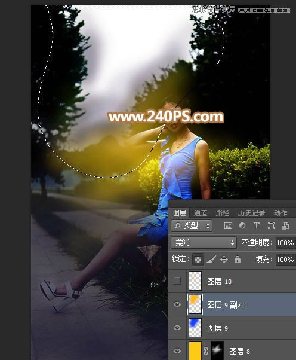Switch to the 历史记录 tab
This screenshot has width=296, height=360.
tap(251, 213)
